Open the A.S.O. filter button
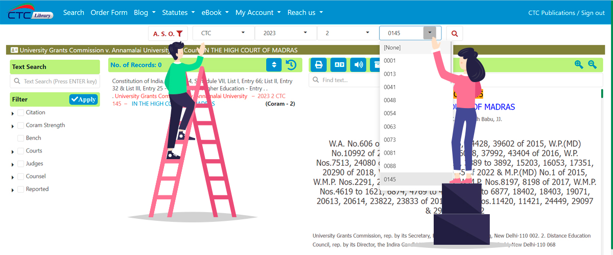The image size is (613, 255). point(168,33)
